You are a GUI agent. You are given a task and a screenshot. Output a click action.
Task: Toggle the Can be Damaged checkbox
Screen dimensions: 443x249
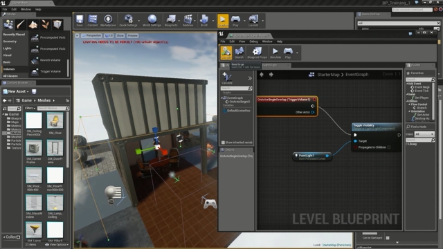coord(388,238)
